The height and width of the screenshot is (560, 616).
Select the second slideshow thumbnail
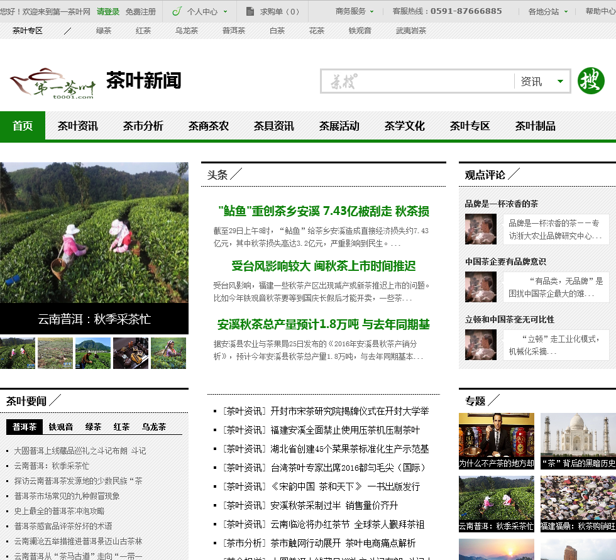(x=55, y=353)
